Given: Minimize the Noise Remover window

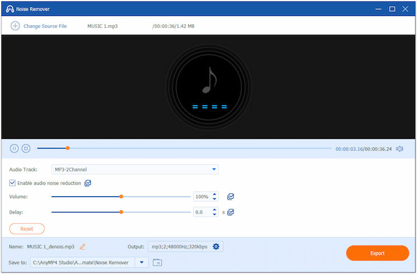Looking at the screenshot, I should 378,9.
